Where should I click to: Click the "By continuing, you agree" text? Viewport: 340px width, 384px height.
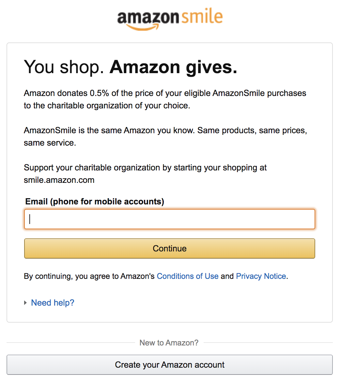click(89, 276)
